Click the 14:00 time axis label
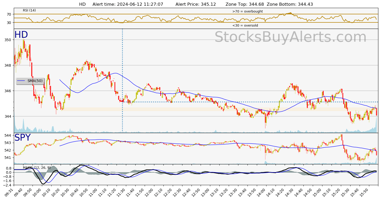 262,192
